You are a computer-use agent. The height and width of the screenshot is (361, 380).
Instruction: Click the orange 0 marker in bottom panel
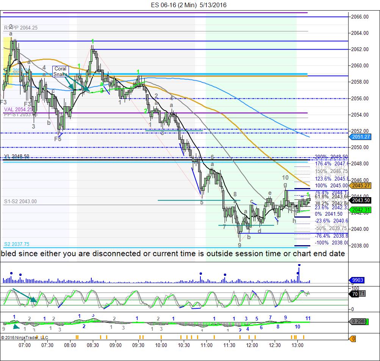[x=353, y=339]
